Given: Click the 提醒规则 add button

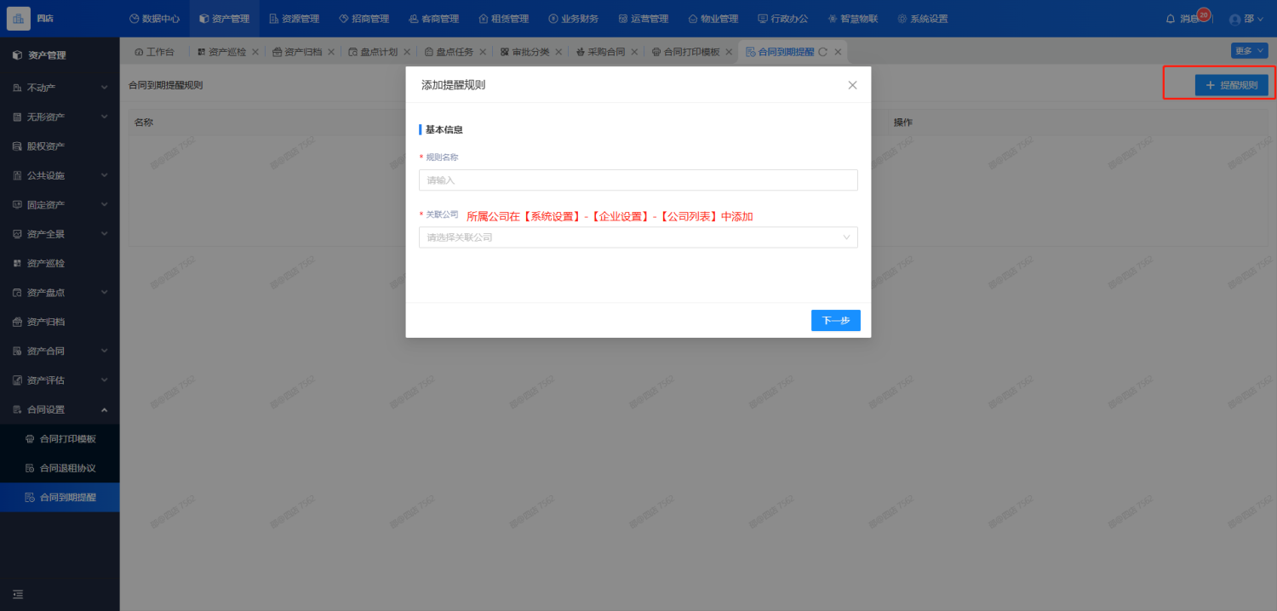Looking at the screenshot, I should pyautogui.click(x=1231, y=85).
